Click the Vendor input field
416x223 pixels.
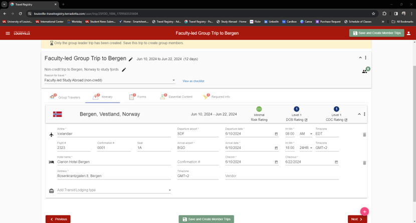(282, 176)
